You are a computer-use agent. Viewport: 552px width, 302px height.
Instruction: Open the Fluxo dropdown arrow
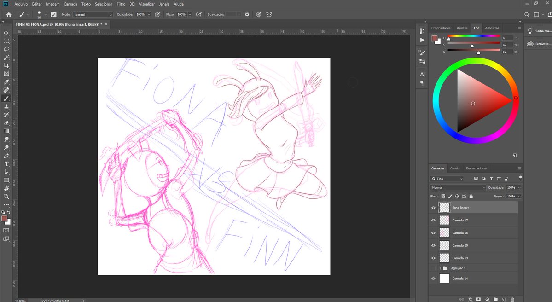click(190, 14)
